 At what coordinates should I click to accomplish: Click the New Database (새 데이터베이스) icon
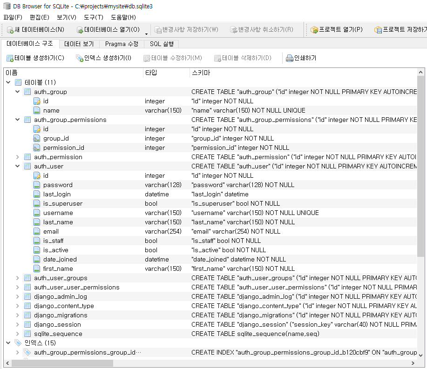[10, 30]
